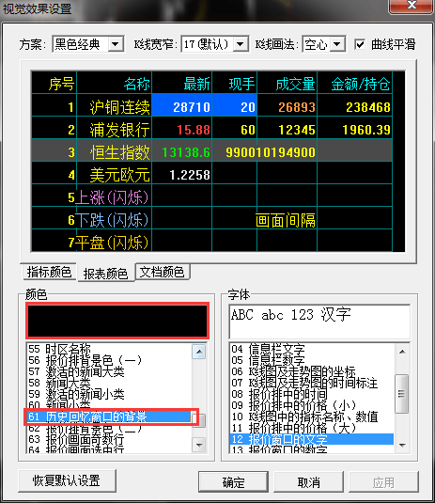Screen dimensions: 435x503
Task: Click the black color swatch preview
Action: click(117, 321)
